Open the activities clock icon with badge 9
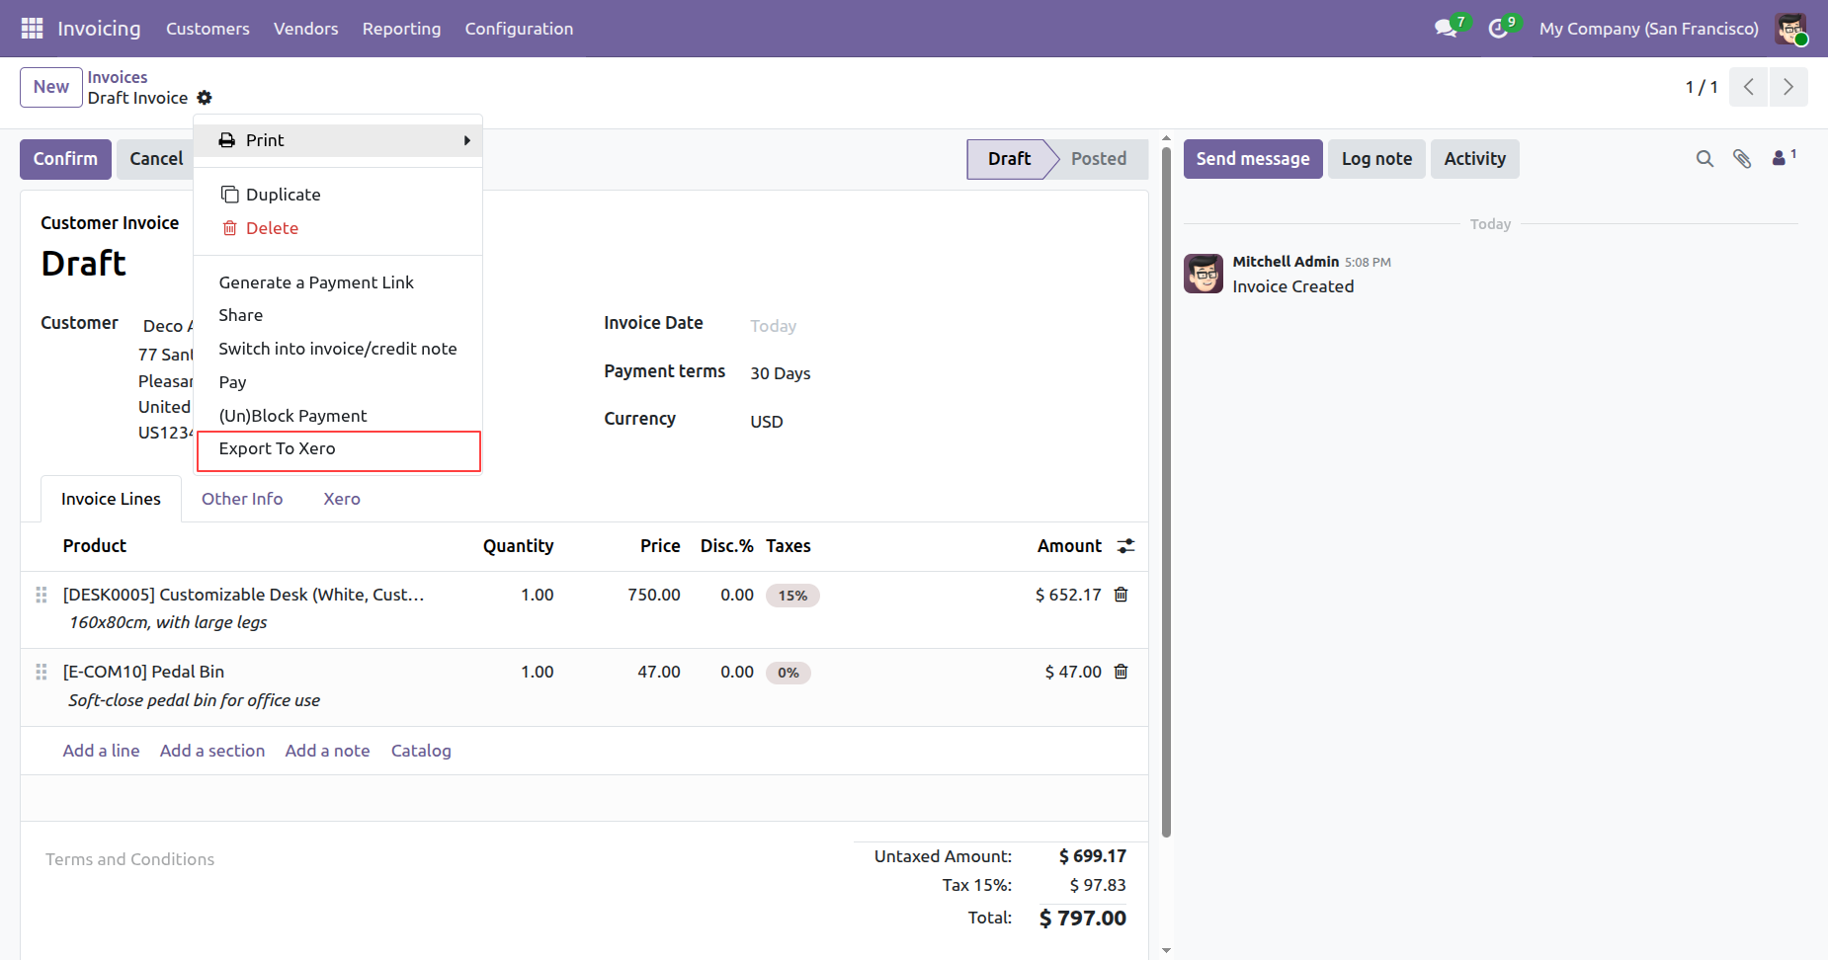This screenshot has width=1828, height=960. [x=1499, y=29]
